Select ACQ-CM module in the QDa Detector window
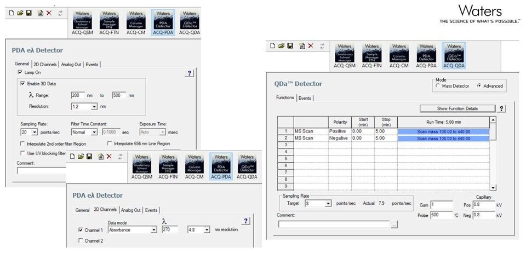This screenshot has width=526, height=253. point(399,56)
